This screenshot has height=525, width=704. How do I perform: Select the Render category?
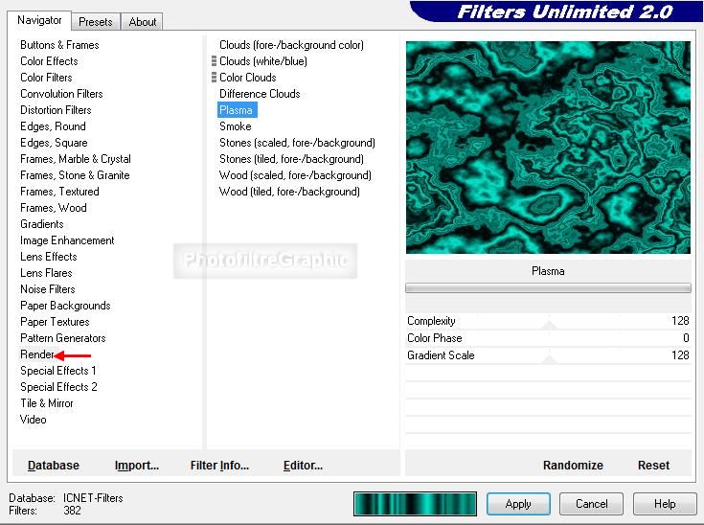36,354
